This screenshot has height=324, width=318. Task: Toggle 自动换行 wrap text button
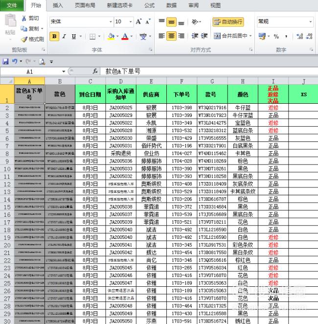228,22
